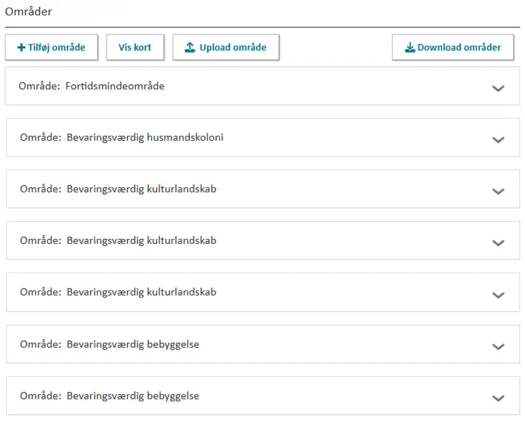
Task: Open the map with Vis kort
Action: click(135, 48)
